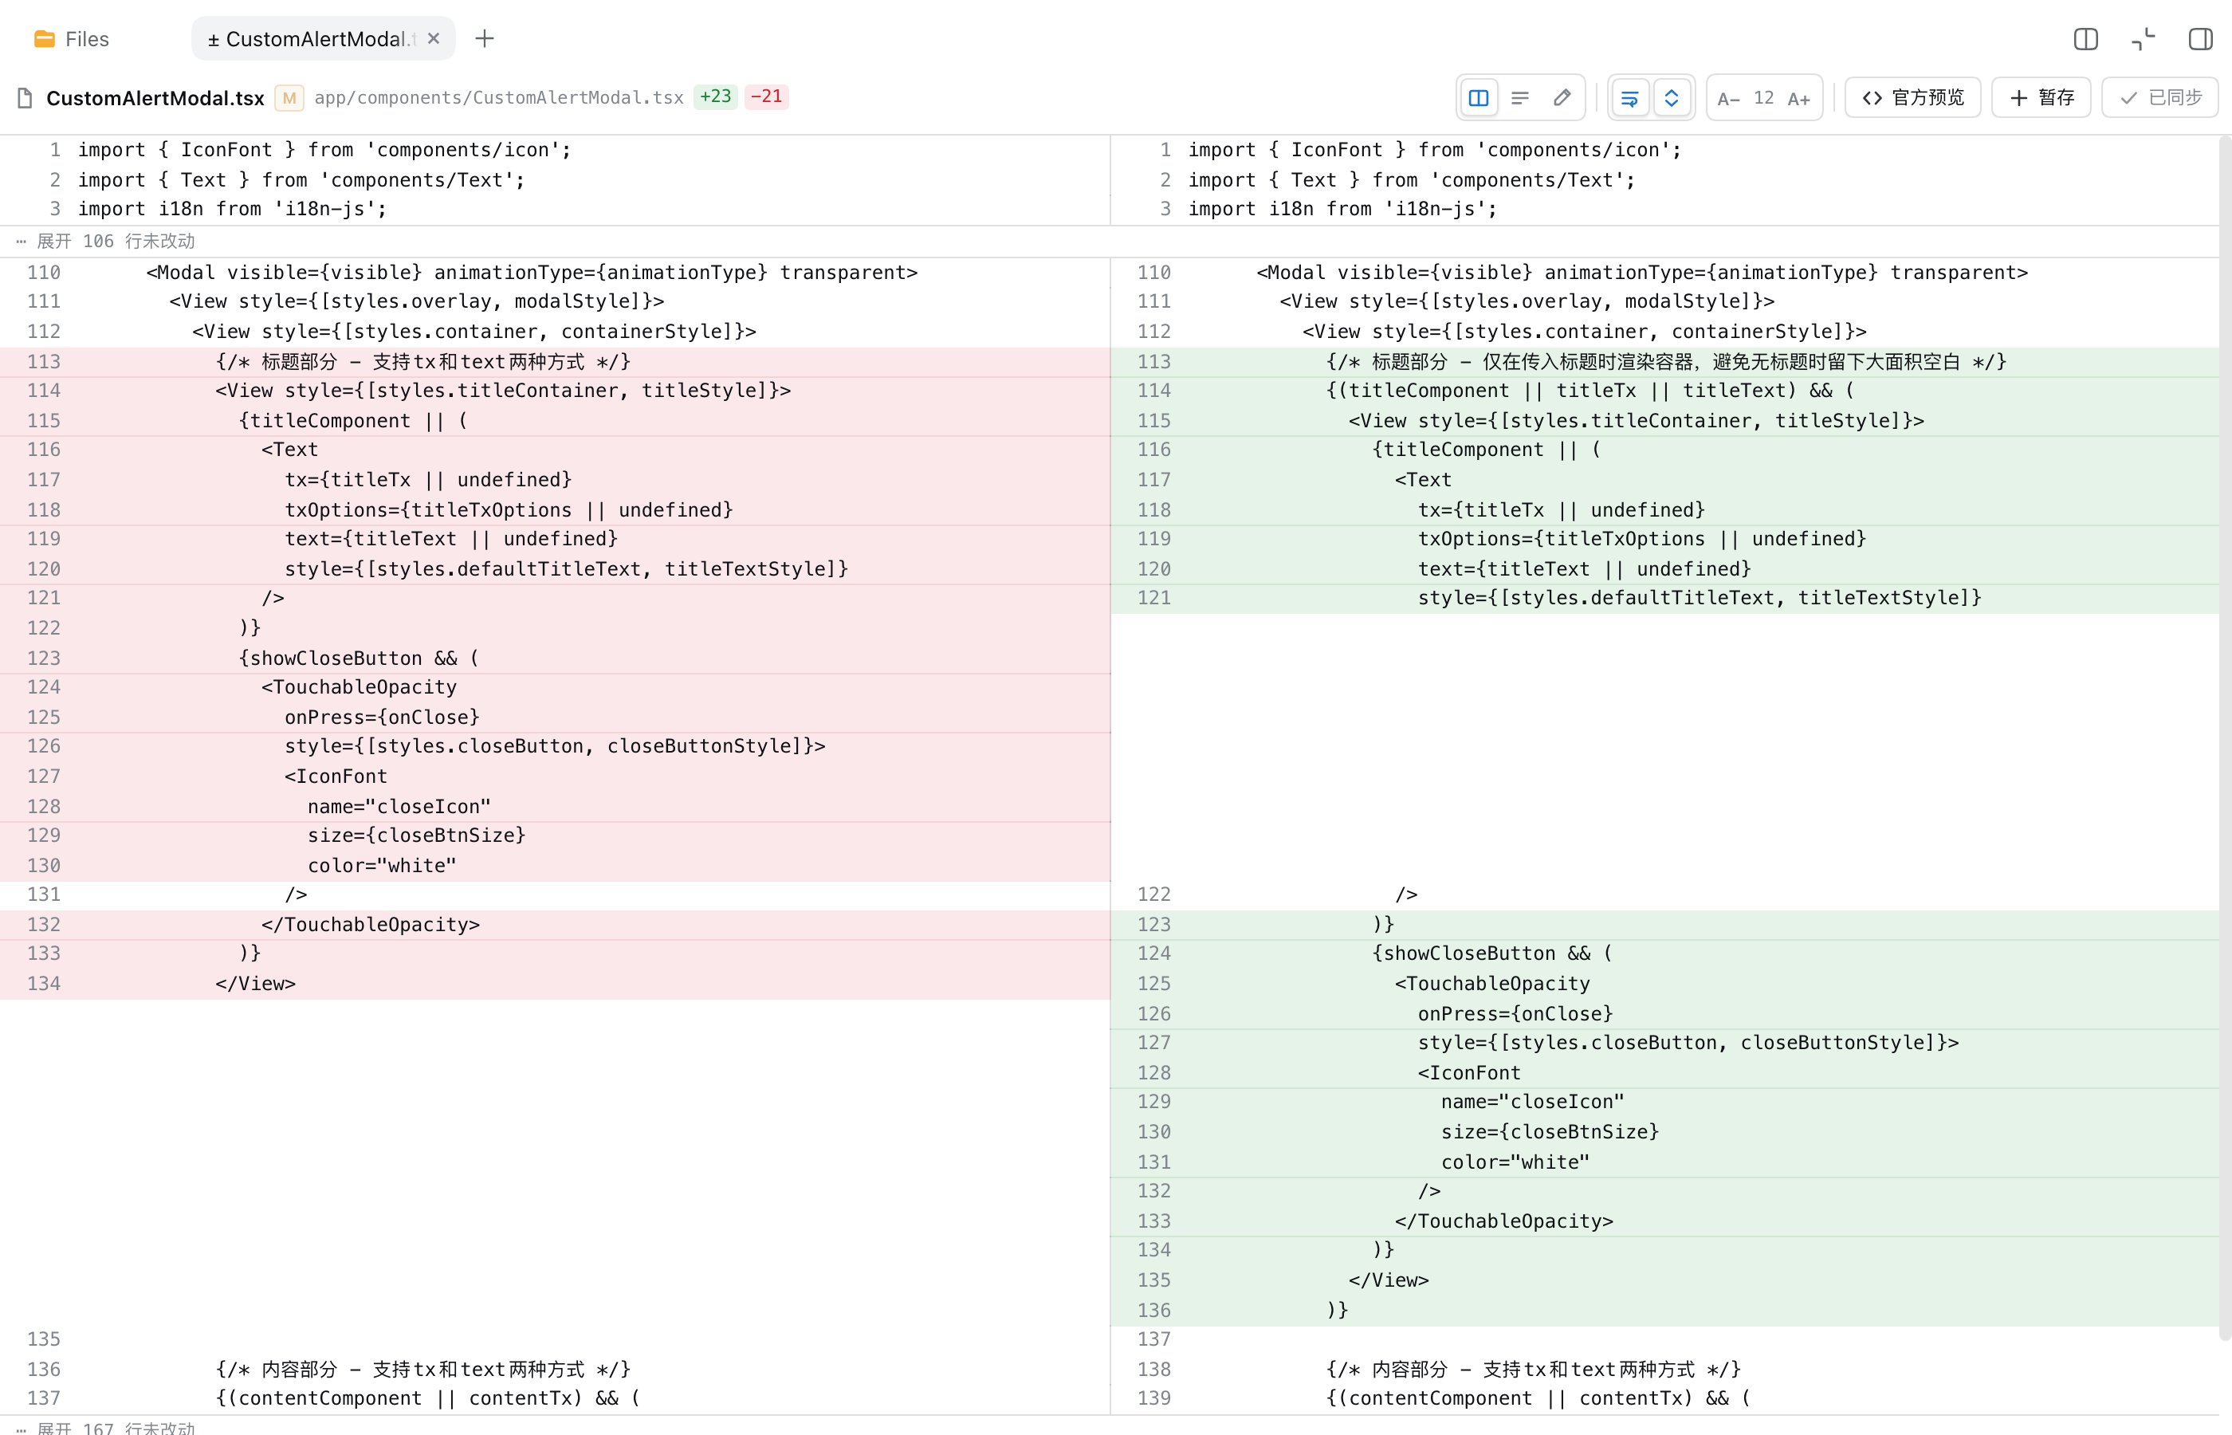Click the 暂存 stage button
2232x1435 pixels.
[x=2041, y=98]
